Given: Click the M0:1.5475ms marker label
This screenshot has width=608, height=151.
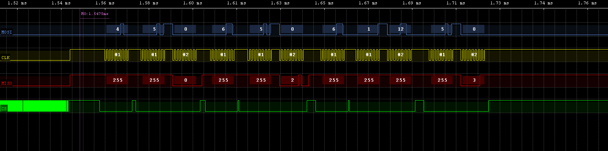Looking at the screenshot, I should (95, 14).
